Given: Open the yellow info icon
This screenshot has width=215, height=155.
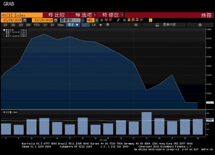Looking at the screenshot, I should point(150,20).
